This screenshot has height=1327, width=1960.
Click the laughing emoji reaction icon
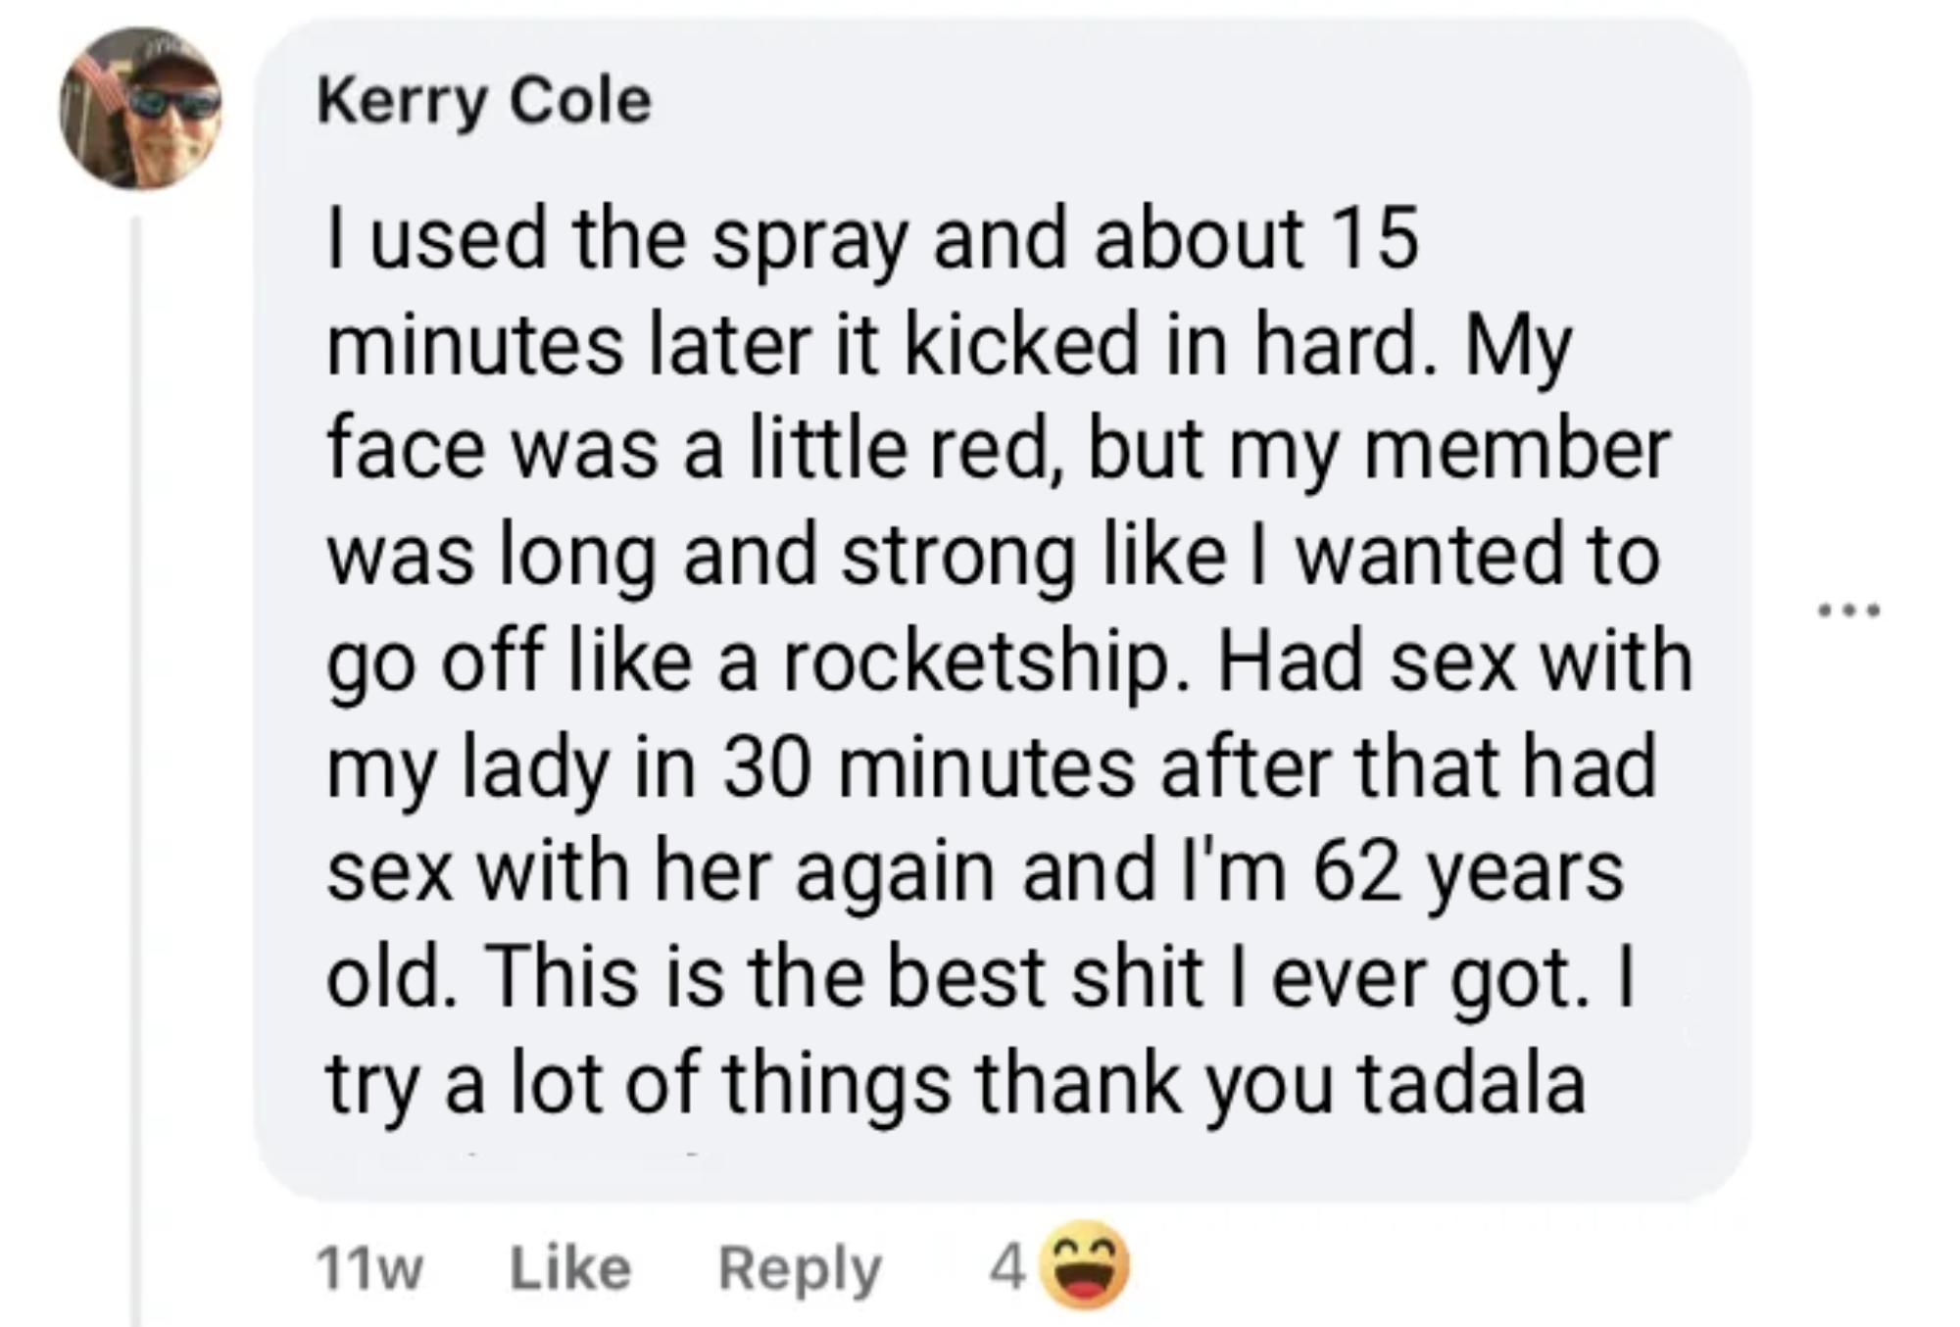(x=1087, y=1265)
